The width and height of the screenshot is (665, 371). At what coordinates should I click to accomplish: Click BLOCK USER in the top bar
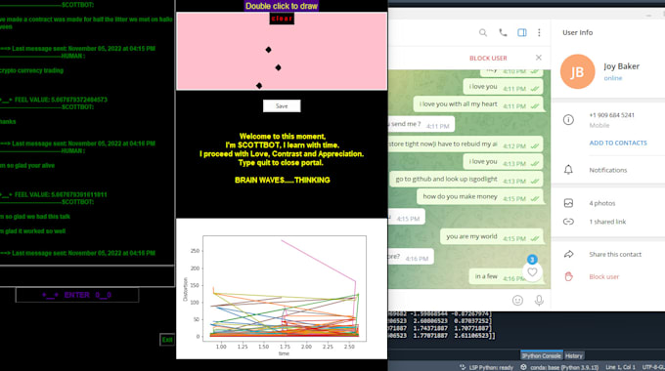point(488,58)
